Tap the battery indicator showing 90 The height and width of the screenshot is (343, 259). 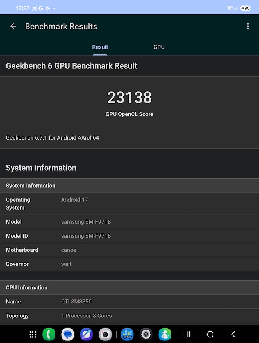(x=245, y=8)
